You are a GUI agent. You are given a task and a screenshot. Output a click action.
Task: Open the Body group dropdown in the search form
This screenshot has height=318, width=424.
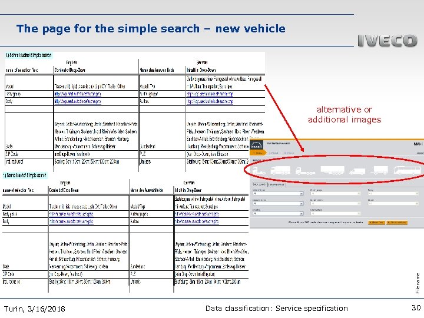pos(336,194)
